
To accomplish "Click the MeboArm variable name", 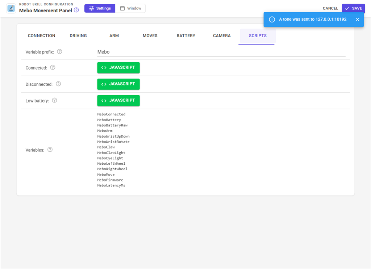I will tap(105, 131).
